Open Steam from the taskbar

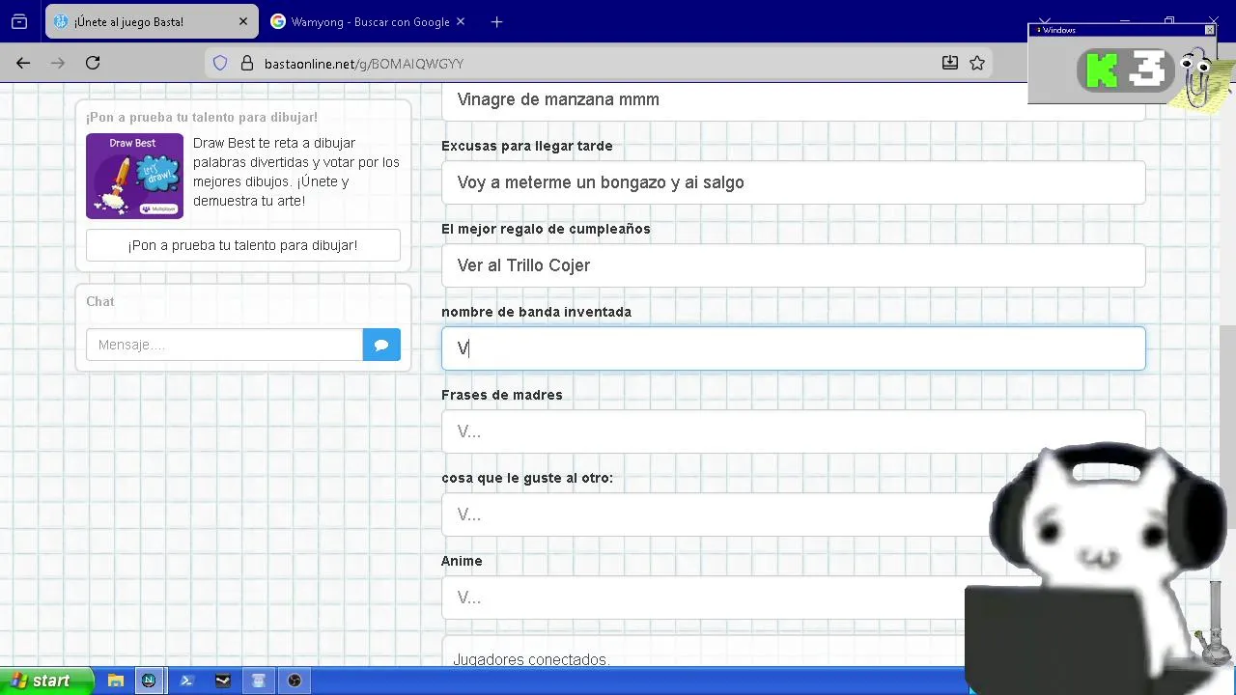click(x=223, y=681)
